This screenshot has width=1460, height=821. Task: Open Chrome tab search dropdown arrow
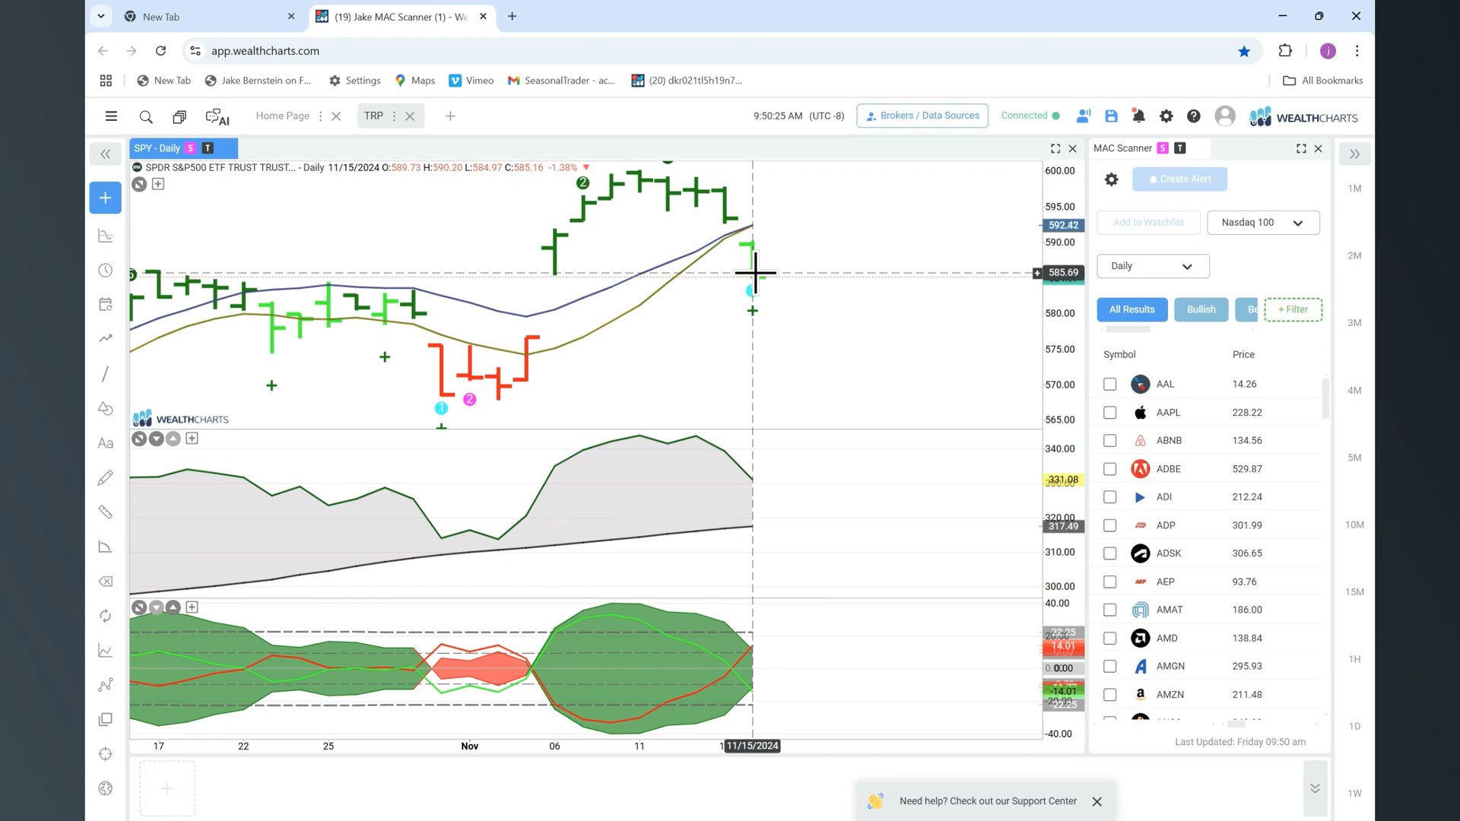[x=101, y=16]
